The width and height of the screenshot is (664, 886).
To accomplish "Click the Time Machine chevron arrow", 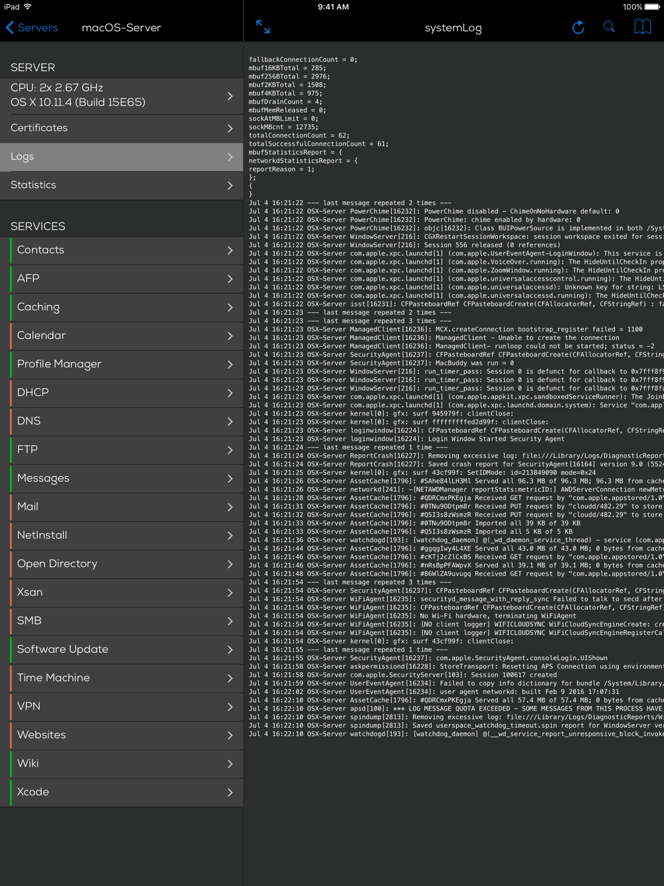I will 230,679.
